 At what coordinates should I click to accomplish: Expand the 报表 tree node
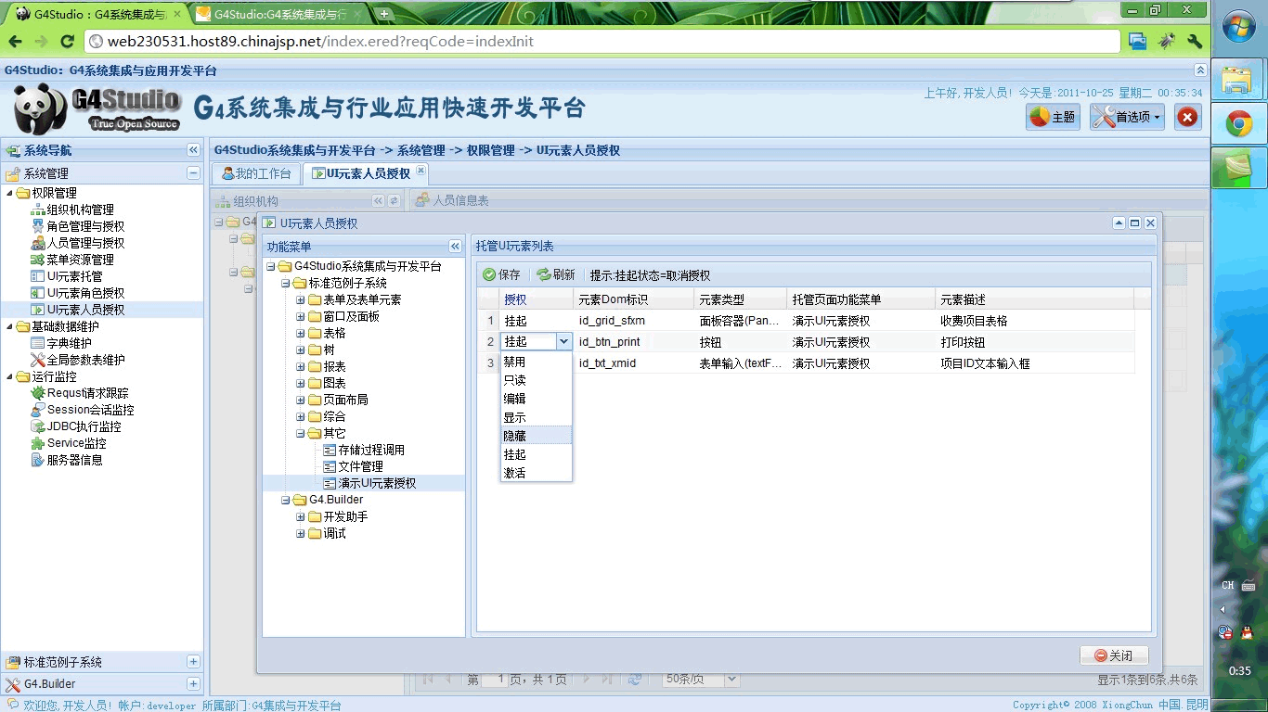click(x=301, y=366)
